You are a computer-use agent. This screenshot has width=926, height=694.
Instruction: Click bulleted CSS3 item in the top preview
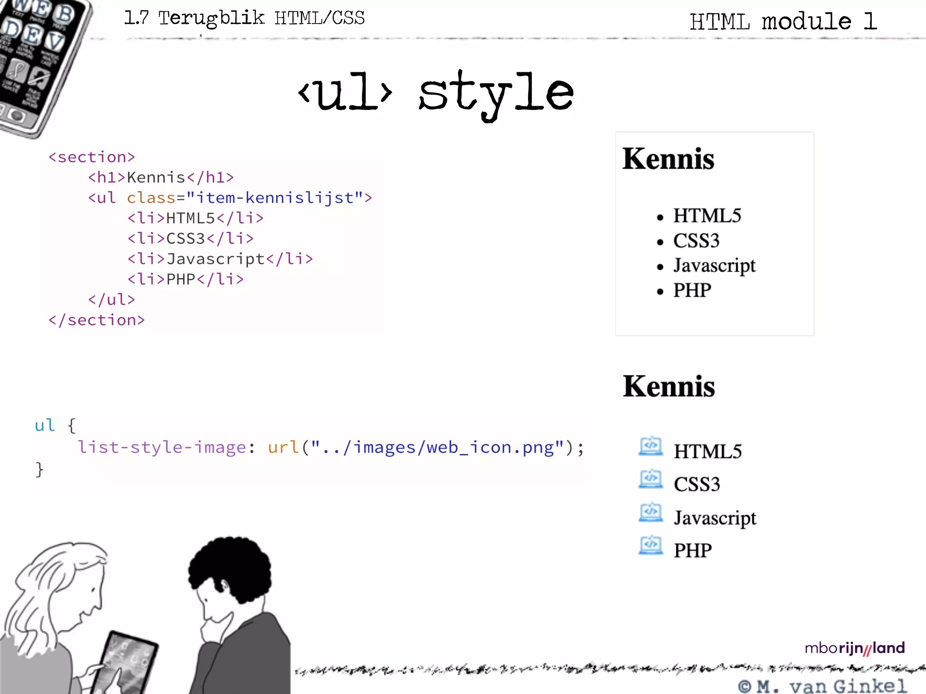(x=688, y=240)
